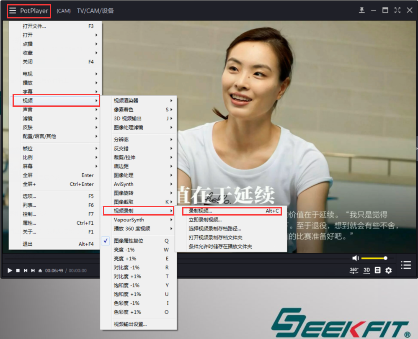Click the 3D video mode icon
Viewport: 418px width, 339px height.
point(366,270)
